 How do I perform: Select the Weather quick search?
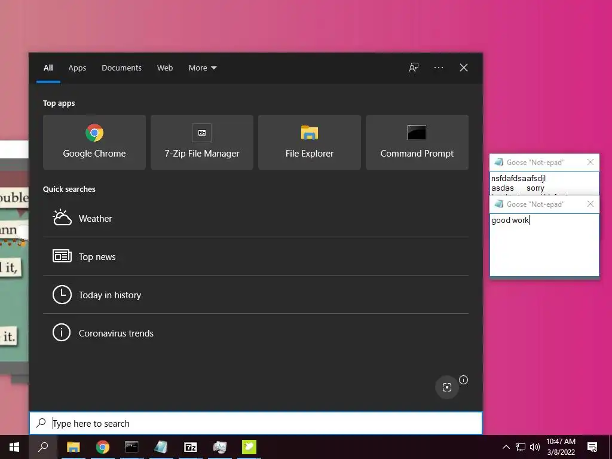[x=256, y=218]
